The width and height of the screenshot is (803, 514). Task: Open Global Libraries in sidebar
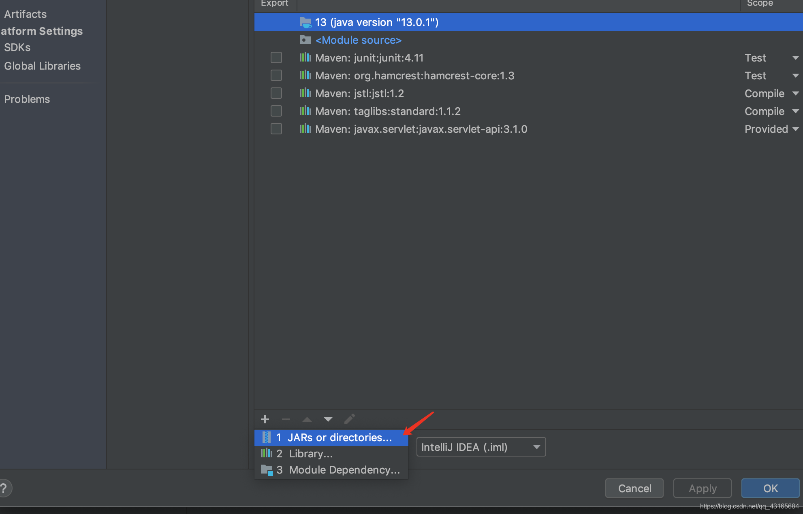pos(42,66)
